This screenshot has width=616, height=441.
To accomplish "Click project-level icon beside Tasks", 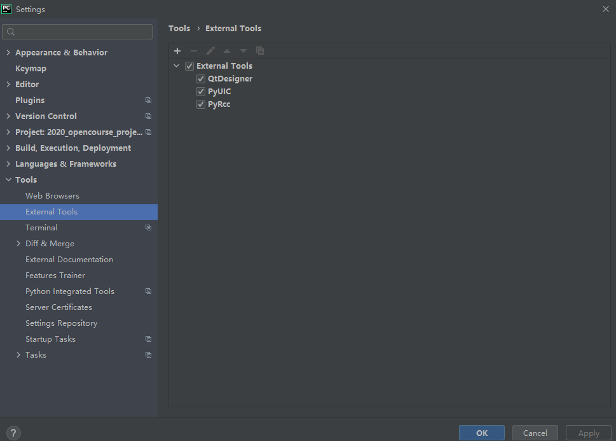I will (149, 355).
